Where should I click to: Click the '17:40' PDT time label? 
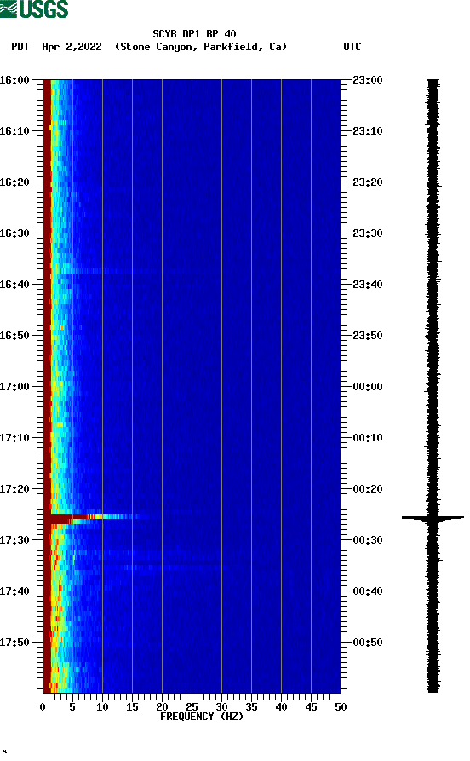pos(14,591)
